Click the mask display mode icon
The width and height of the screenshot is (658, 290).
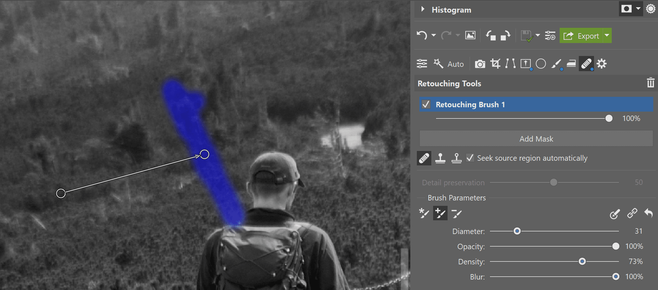click(626, 9)
